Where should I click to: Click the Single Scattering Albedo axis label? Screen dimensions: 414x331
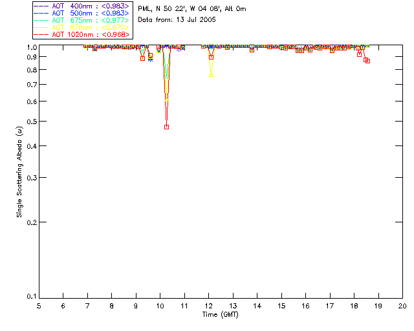coord(19,172)
